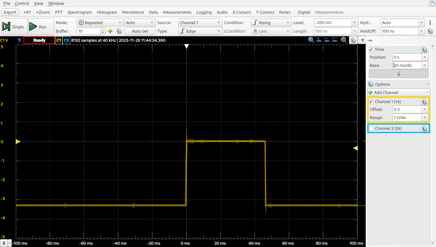The image size is (436, 247).
Task: Click the Auto Set button
Action: coord(140,31)
